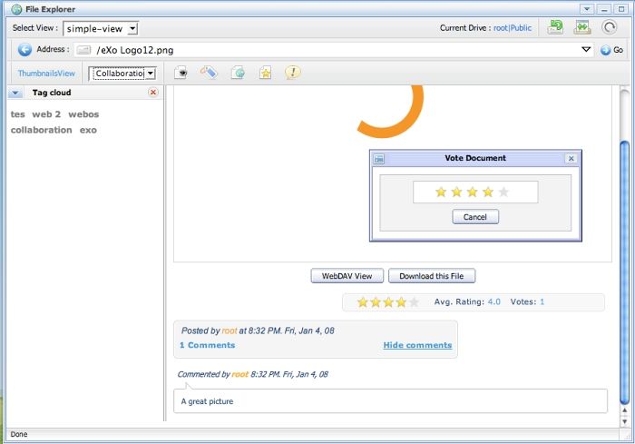Open the simple-view Select View dropdown

[x=101, y=28]
